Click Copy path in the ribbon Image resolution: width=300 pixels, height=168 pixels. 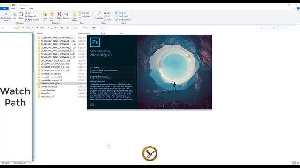click(x=30, y=16)
